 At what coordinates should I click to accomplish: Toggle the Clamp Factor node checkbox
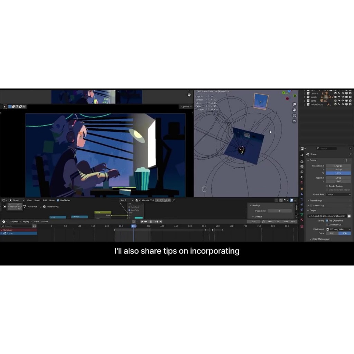pos(129,210)
